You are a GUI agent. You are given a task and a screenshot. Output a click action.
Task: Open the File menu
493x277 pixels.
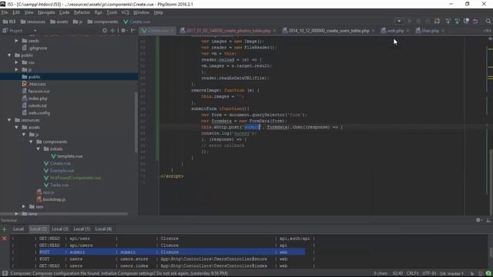pyautogui.click(x=5, y=12)
